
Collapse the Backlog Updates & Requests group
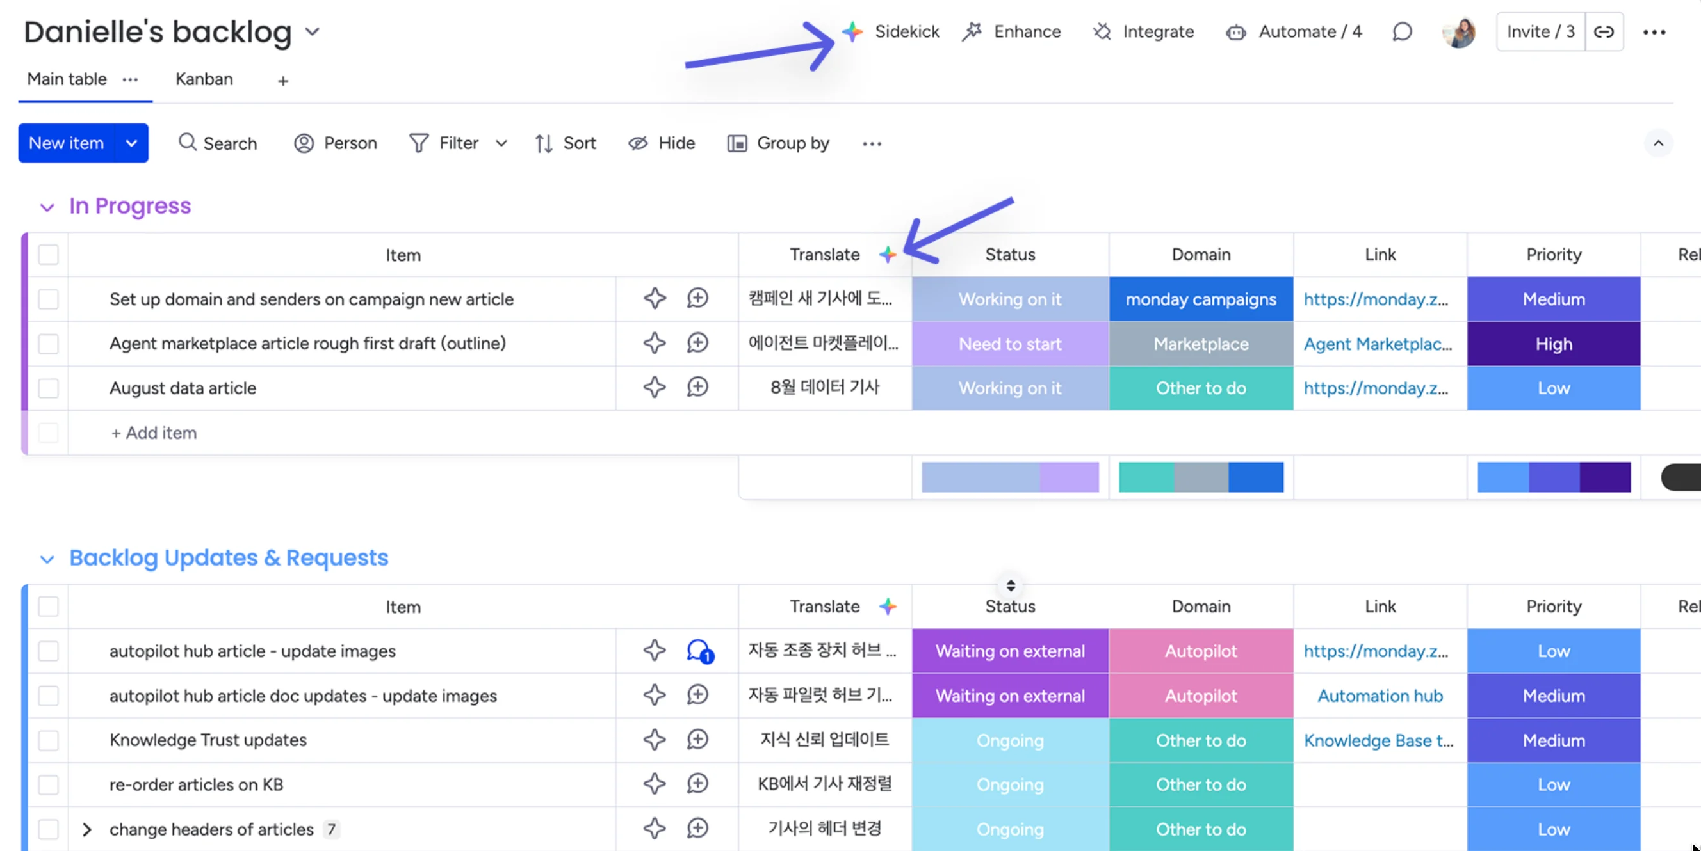(x=47, y=559)
